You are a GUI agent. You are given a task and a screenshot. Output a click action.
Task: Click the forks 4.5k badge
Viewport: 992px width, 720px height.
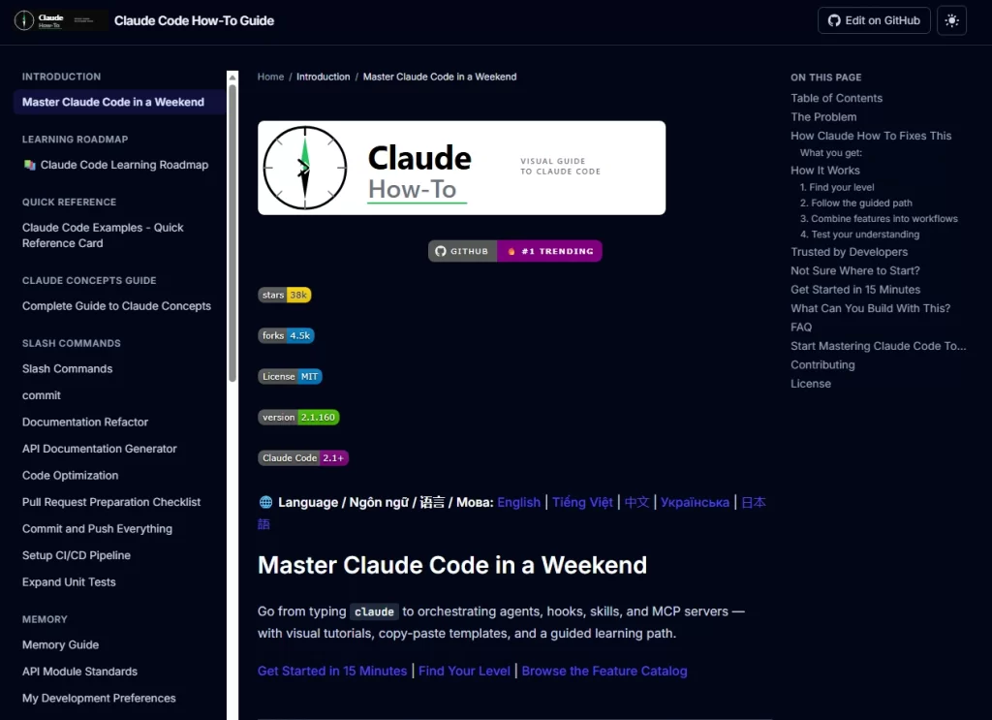[286, 335]
